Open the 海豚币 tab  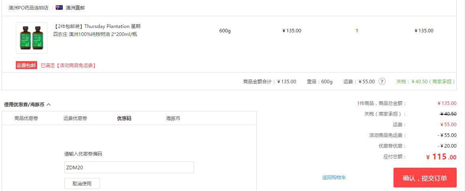[173, 118]
